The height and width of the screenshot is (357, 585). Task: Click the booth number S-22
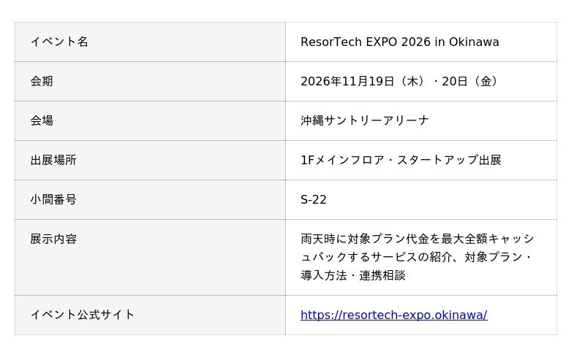pyautogui.click(x=314, y=200)
